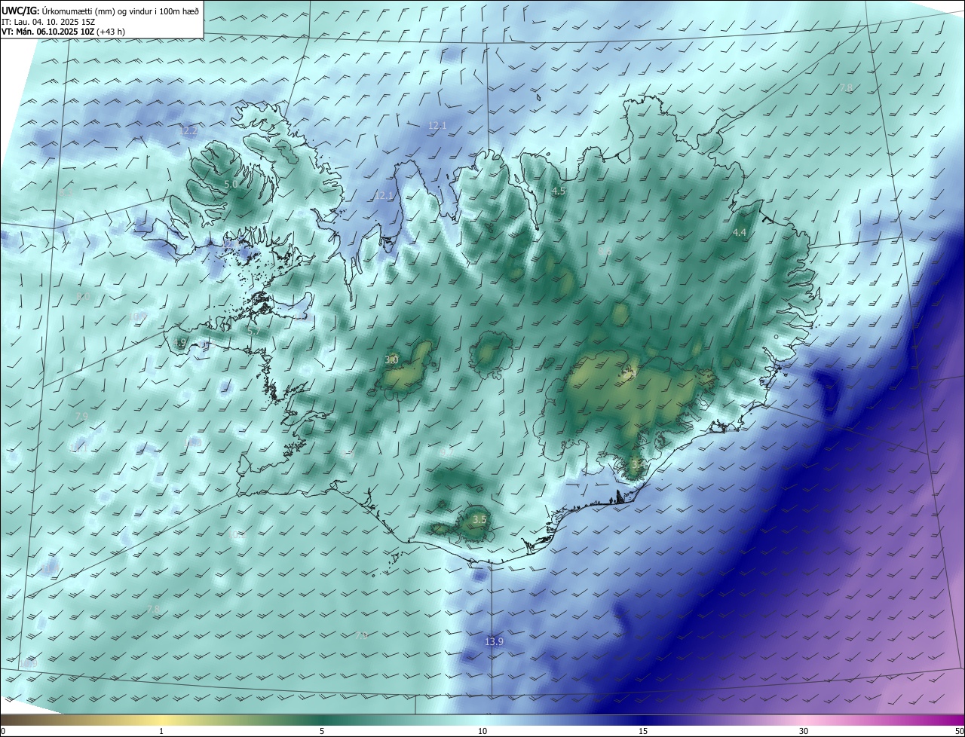
Task: Pick the 8.0 value over the sea
Action: pos(83,298)
